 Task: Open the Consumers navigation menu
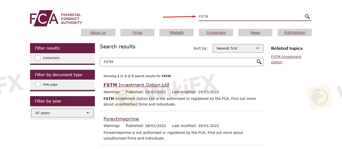[x=216, y=33]
